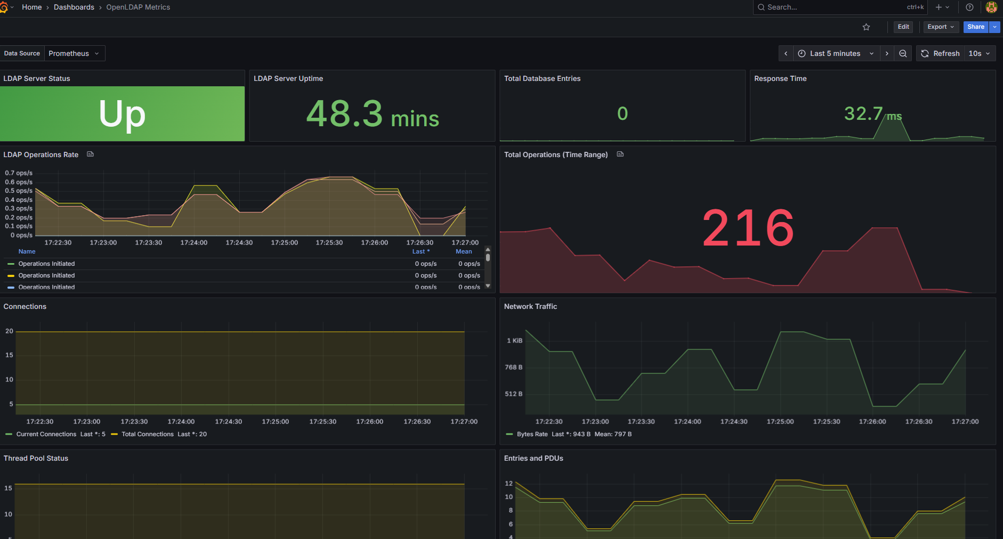The width and height of the screenshot is (1003, 539).
Task: Click the green Up status value
Action: tap(122, 114)
